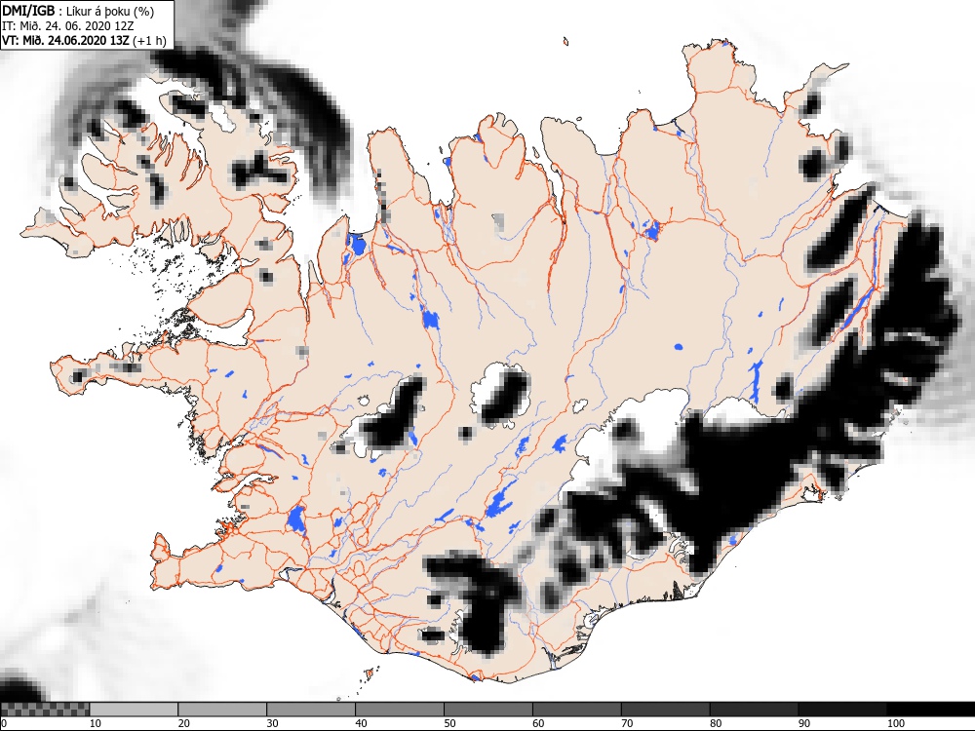The height and width of the screenshot is (731, 975).
Task: Pick the checkered 0–10% legend swatch
Action: 46,710
